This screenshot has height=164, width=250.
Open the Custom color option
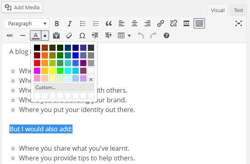click(45, 87)
